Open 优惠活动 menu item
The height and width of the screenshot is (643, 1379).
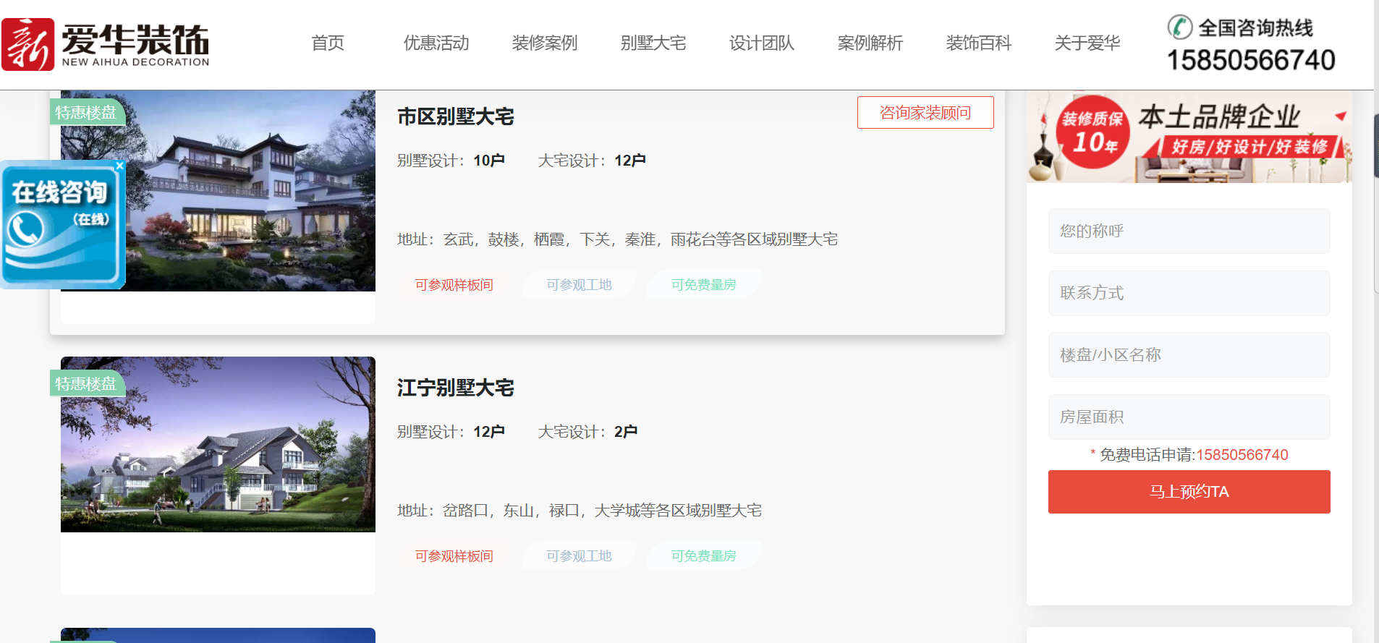436,43
